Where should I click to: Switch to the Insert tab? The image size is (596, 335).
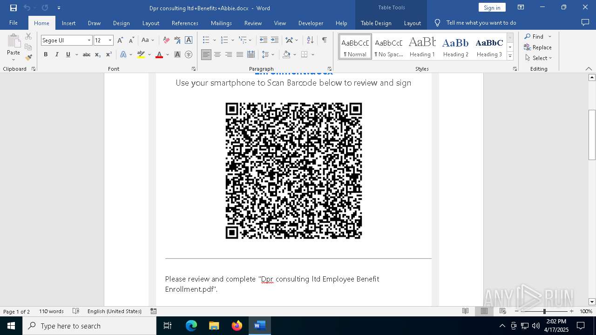[x=68, y=23]
